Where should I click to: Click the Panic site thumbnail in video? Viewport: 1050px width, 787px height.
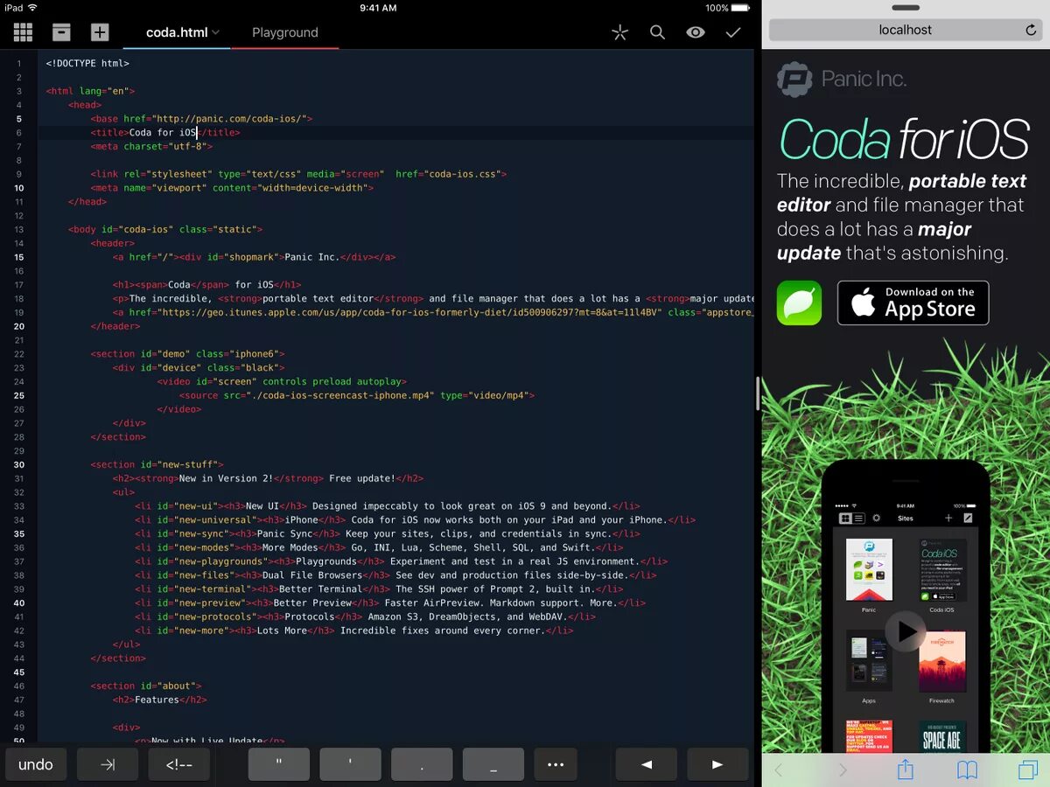coord(869,569)
